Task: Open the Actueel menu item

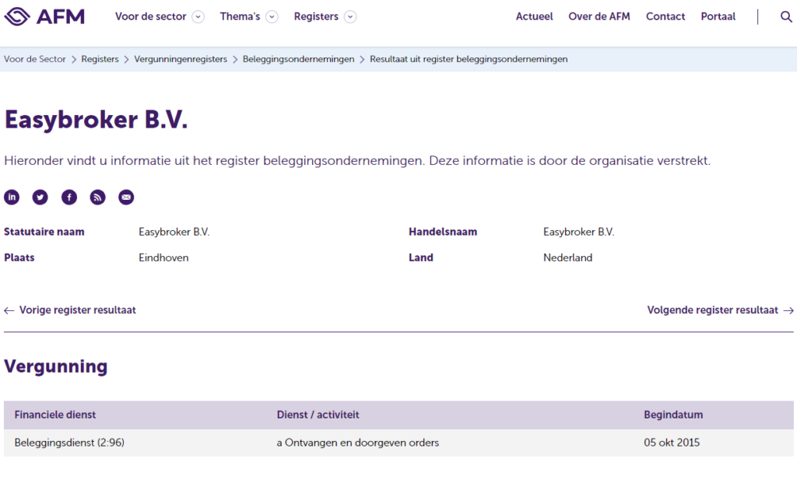Action: [534, 16]
